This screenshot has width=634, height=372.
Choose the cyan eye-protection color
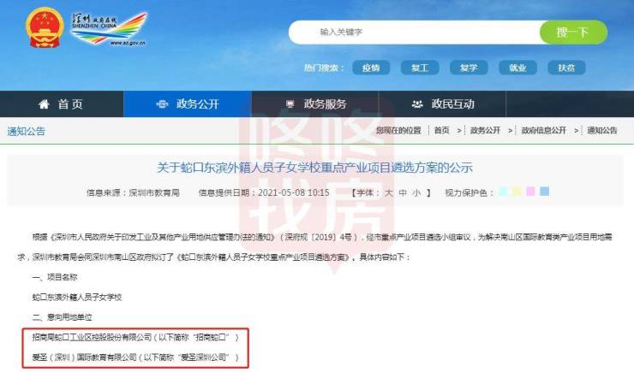point(503,192)
